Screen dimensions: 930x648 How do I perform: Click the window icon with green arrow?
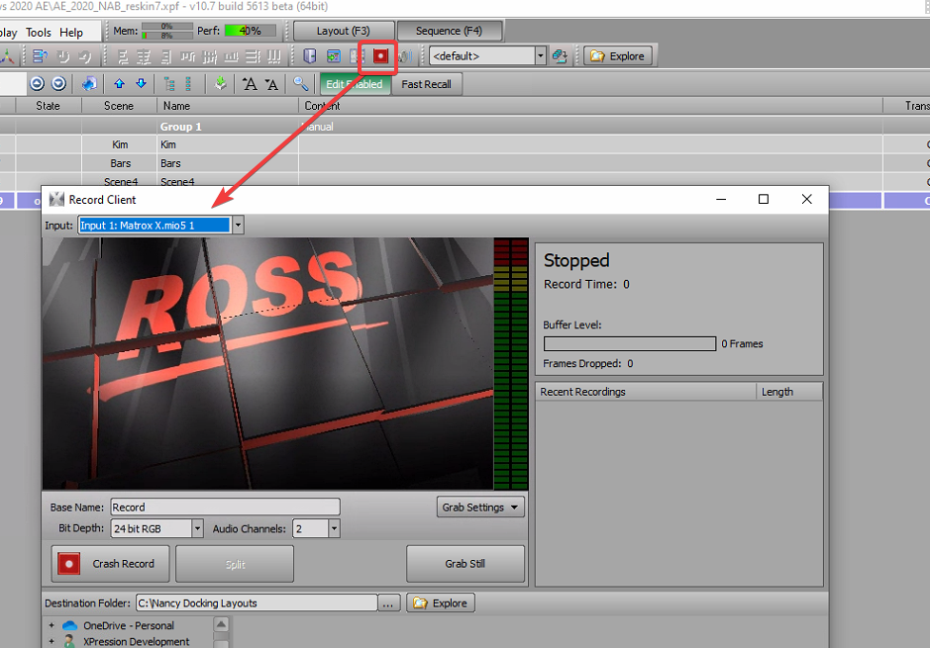[334, 56]
